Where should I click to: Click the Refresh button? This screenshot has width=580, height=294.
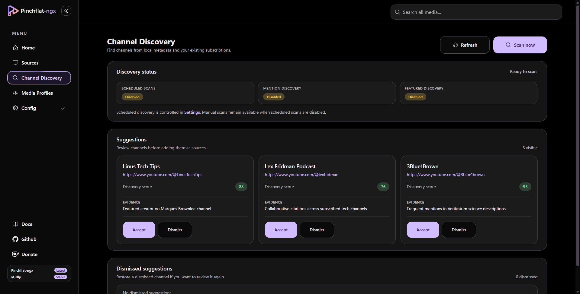pos(465,45)
